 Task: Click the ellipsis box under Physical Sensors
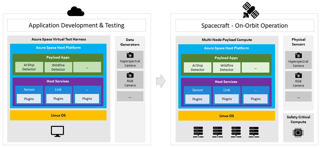[x=299, y=96]
